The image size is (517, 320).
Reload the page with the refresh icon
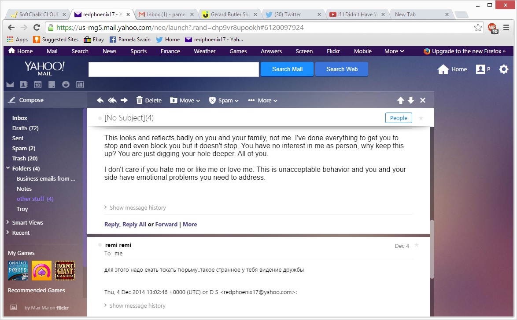[x=37, y=27]
